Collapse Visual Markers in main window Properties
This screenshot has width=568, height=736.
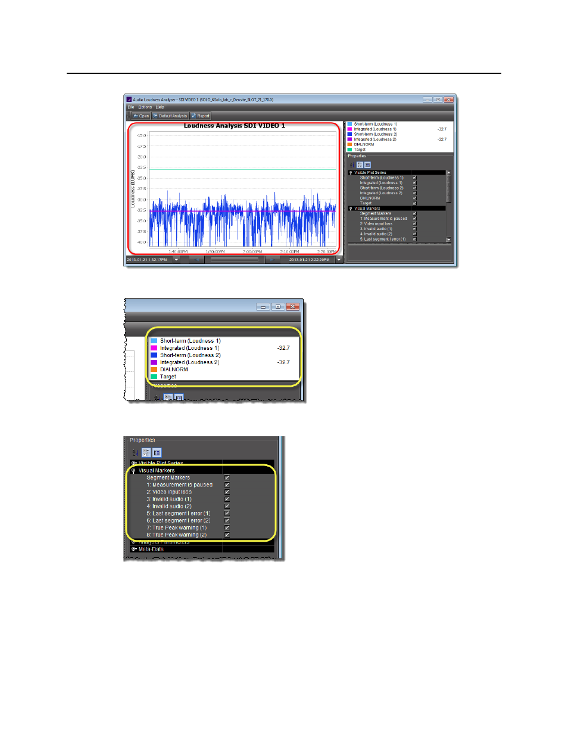pos(351,209)
